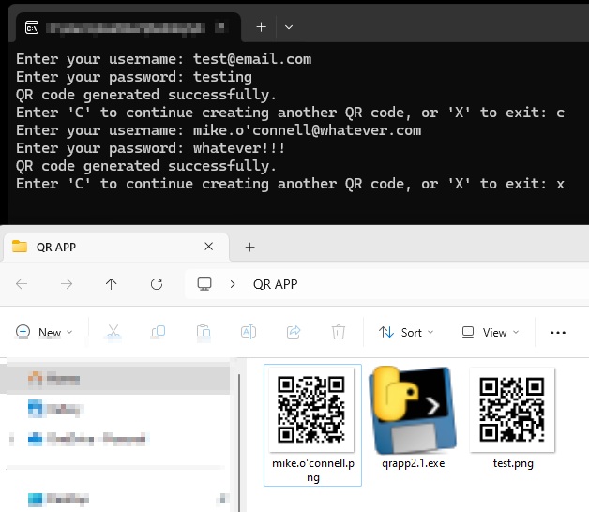
Task: Expand the address bar path chevron
Action: click(x=233, y=284)
